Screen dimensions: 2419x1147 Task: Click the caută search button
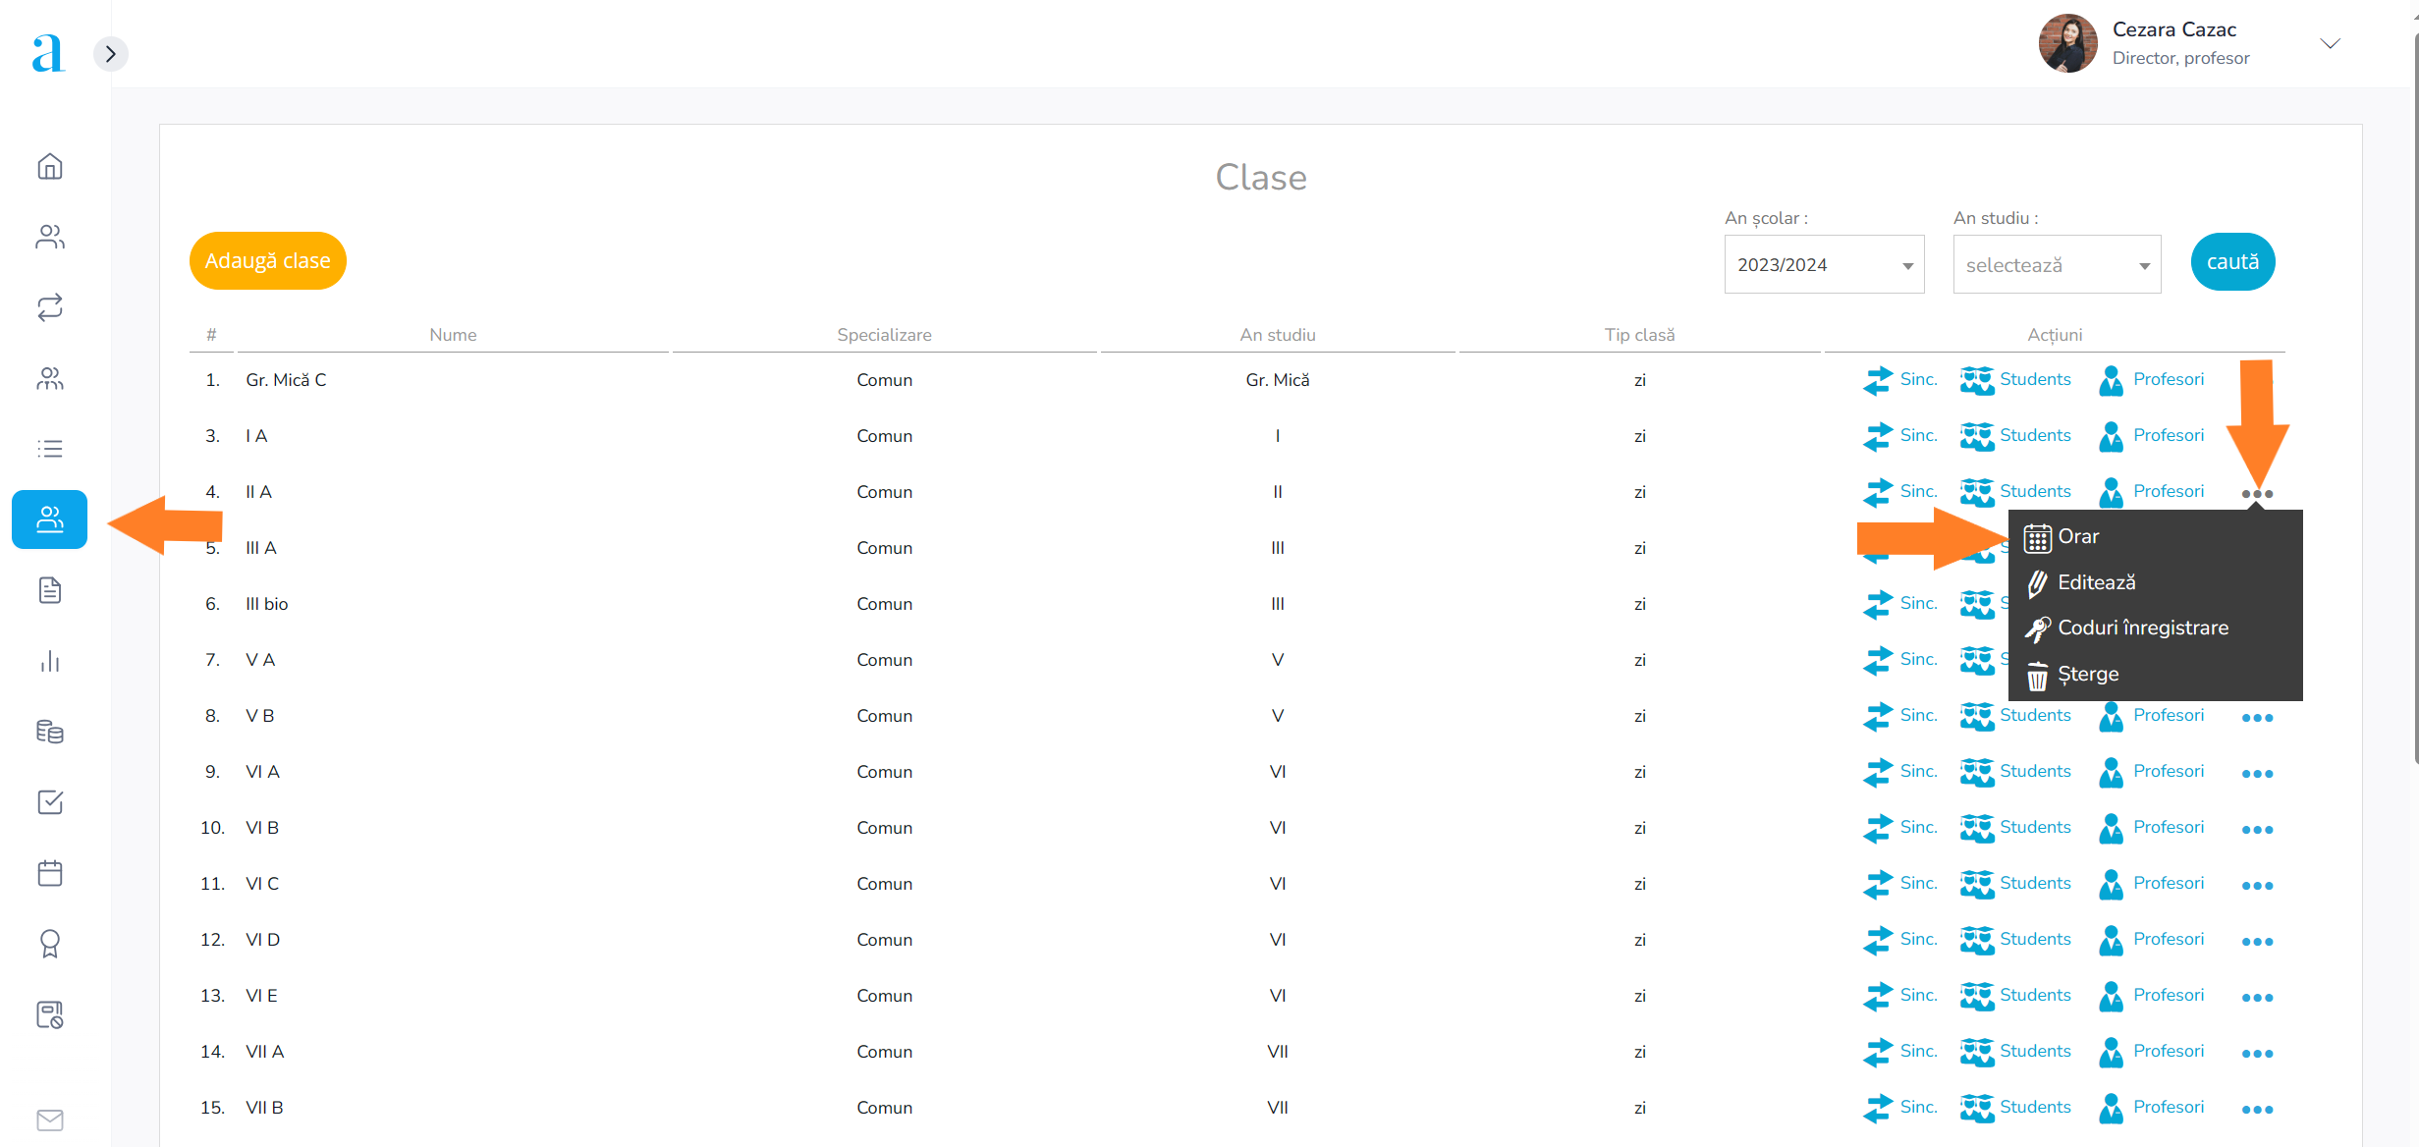(x=2232, y=261)
